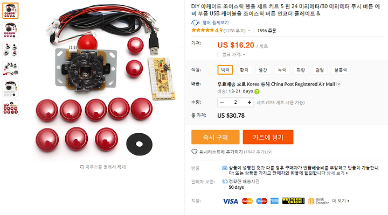Click the American Express payment logo
This screenshot has width=388, height=215.
point(274,201)
